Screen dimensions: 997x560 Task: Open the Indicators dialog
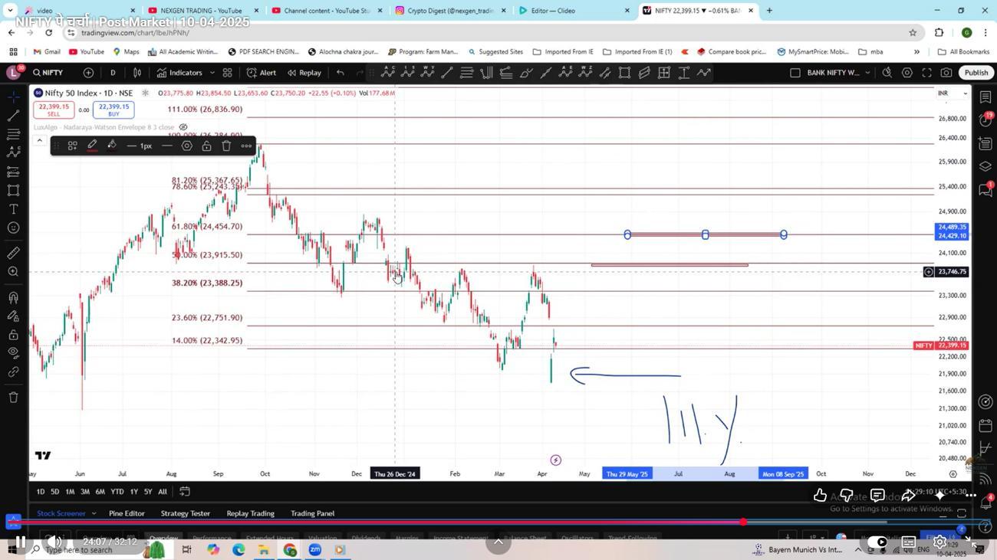(x=179, y=73)
